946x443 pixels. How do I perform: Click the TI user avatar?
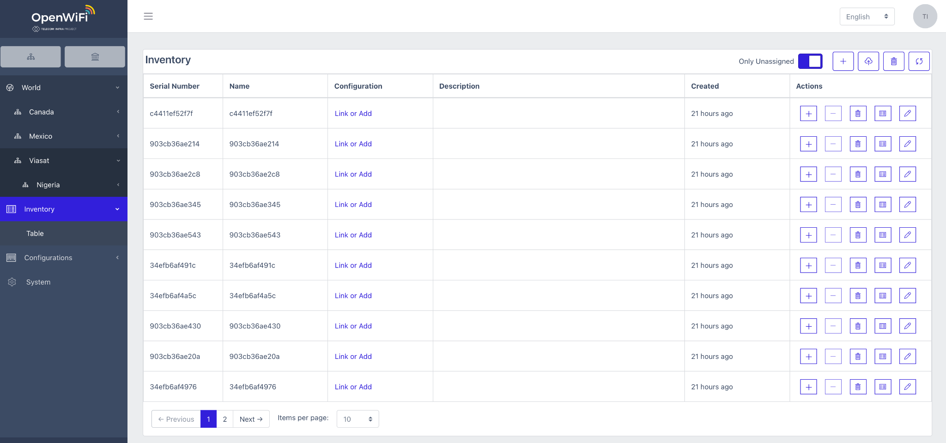tap(925, 17)
